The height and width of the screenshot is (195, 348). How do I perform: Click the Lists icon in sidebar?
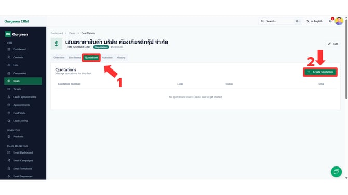[x=9, y=65]
